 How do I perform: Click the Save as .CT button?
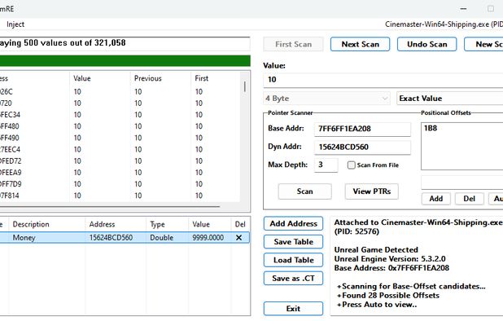(293, 279)
